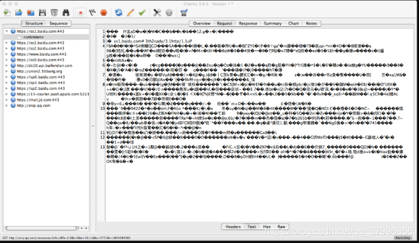Click the Close Session toolbar icon
This screenshot has height=243, width=419.
[x=30, y=13]
